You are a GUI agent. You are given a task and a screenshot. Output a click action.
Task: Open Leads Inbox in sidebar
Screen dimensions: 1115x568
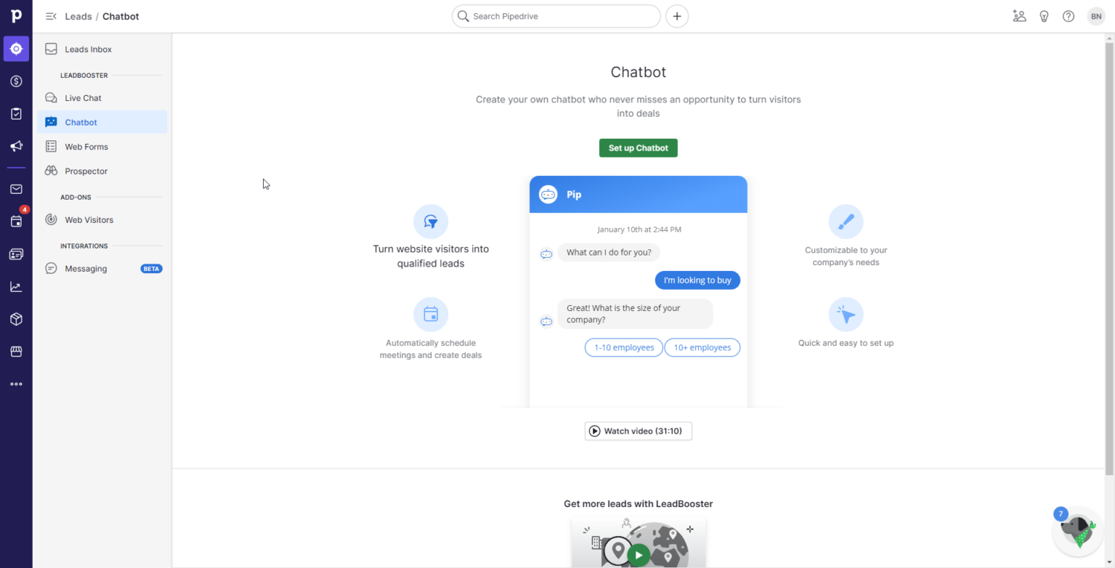(x=102, y=49)
